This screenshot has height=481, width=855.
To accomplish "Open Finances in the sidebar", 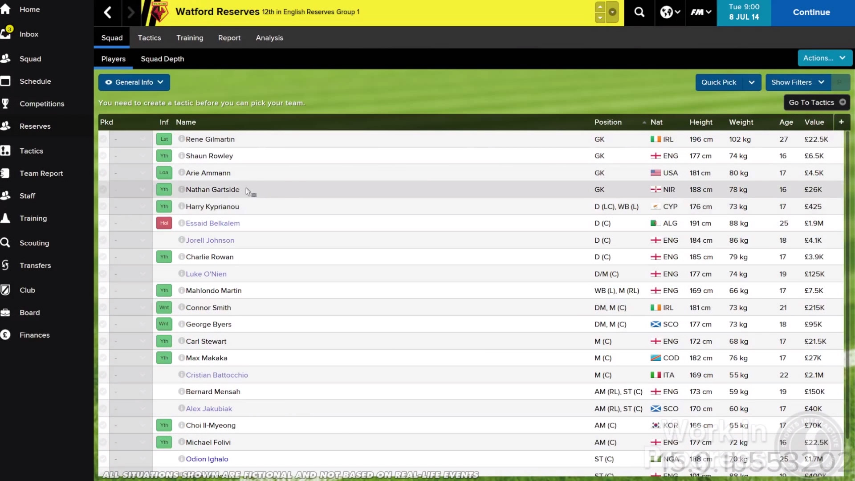I will pyautogui.click(x=34, y=335).
